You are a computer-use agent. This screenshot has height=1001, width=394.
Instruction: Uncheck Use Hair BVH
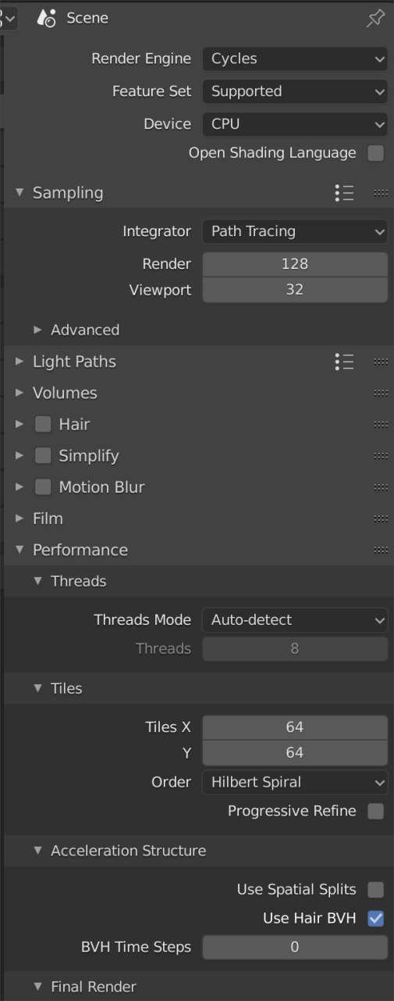click(376, 918)
